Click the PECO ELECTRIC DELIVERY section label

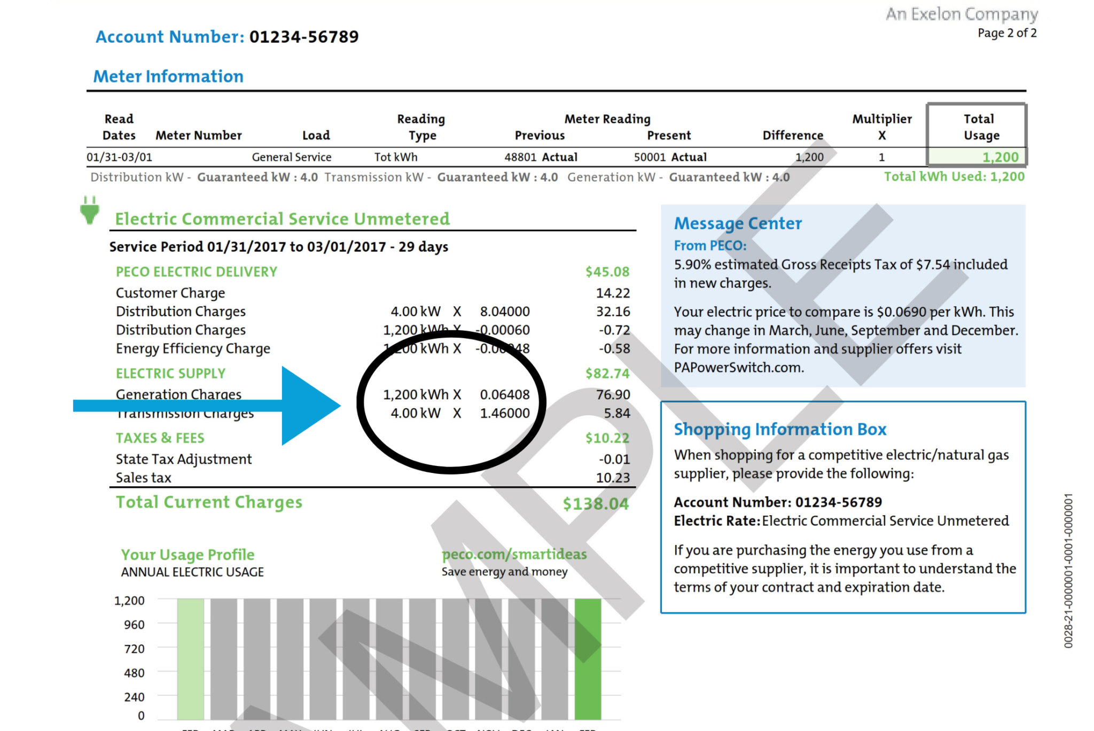(x=197, y=272)
